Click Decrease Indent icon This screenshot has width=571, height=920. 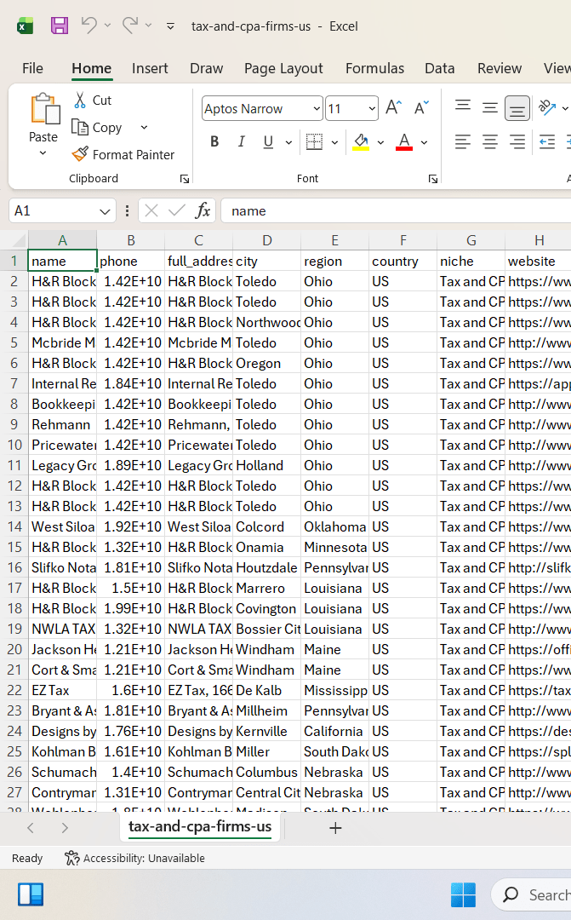point(547,141)
